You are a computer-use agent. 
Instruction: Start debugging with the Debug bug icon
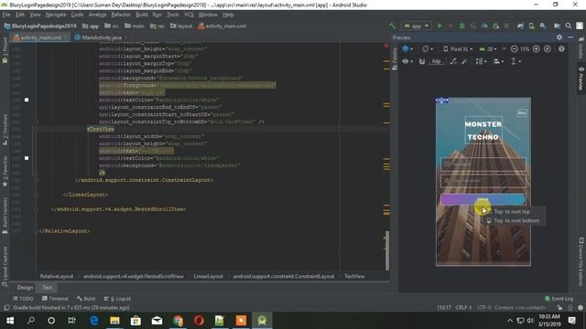(x=461, y=26)
